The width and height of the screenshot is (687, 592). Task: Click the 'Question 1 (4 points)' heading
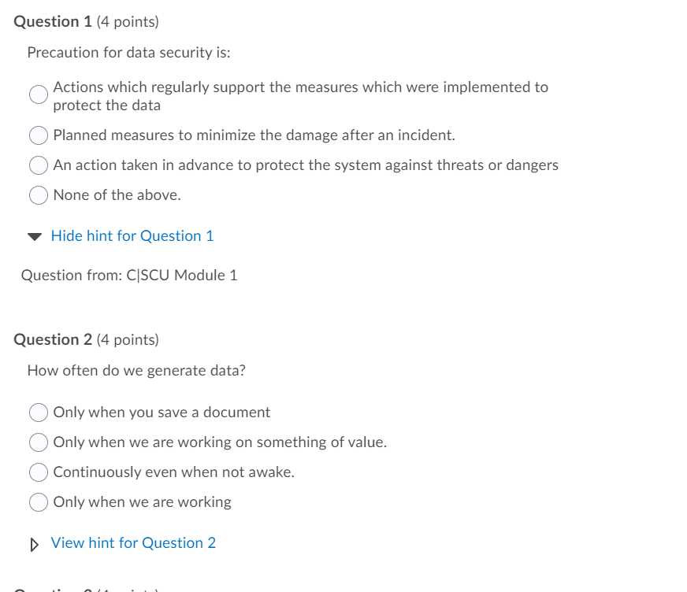(x=87, y=21)
